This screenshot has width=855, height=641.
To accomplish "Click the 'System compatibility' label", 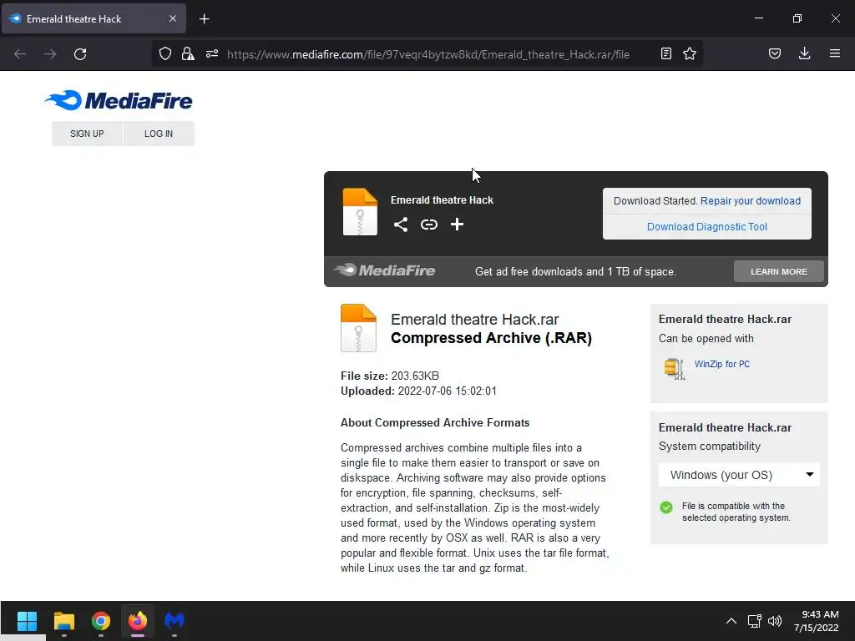I will point(709,447).
